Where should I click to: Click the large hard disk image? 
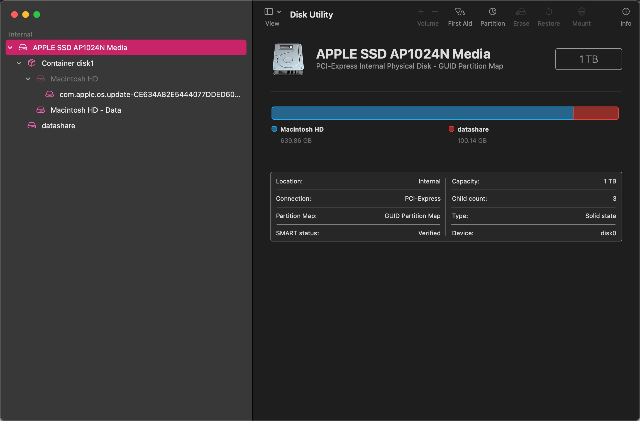point(288,59)
